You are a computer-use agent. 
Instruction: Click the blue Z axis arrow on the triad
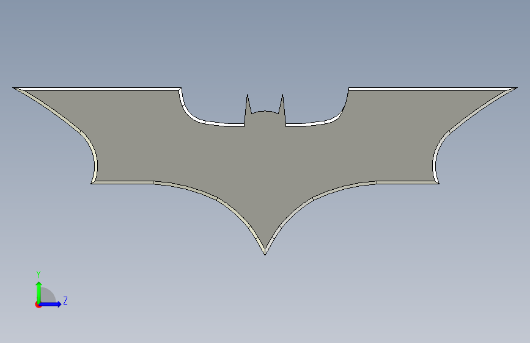coord(51,304)
